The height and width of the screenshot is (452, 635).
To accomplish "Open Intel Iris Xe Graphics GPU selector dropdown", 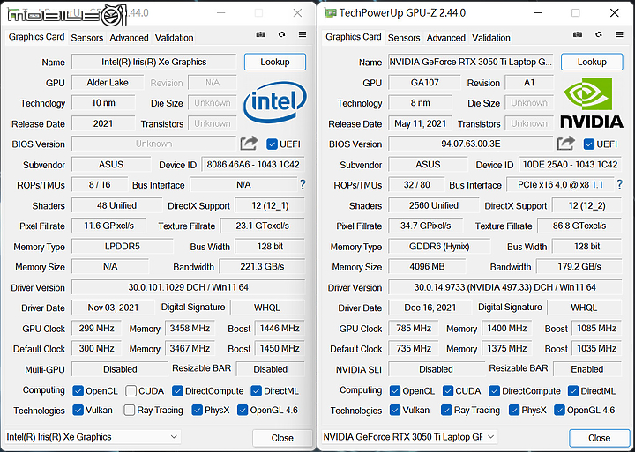I will click(x=93, y=437).
